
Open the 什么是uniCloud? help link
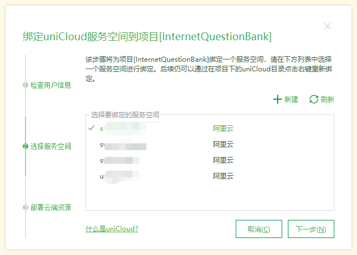(x=112, y=229)
